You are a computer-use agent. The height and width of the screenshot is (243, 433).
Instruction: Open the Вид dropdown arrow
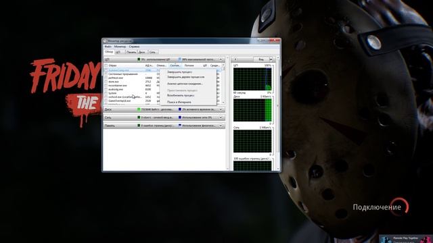pos(271,59)
